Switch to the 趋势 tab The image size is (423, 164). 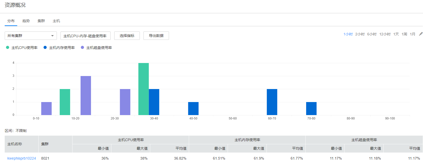pyautogui.click(x=26, y=21)
